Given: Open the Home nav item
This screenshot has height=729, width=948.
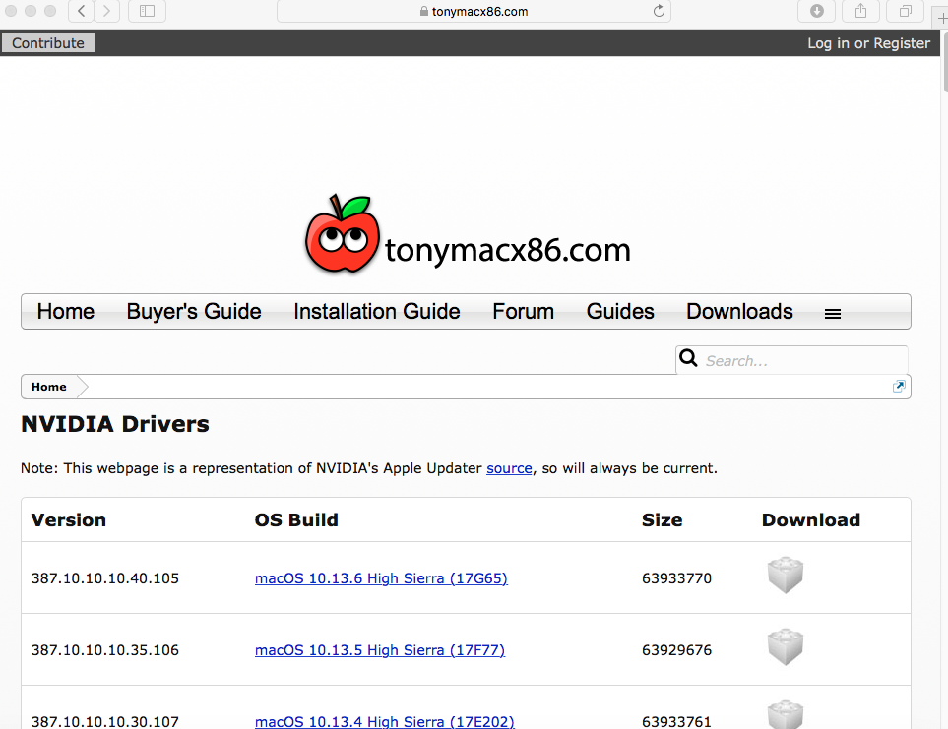Looking at the screenshot, I should [66, 312].
